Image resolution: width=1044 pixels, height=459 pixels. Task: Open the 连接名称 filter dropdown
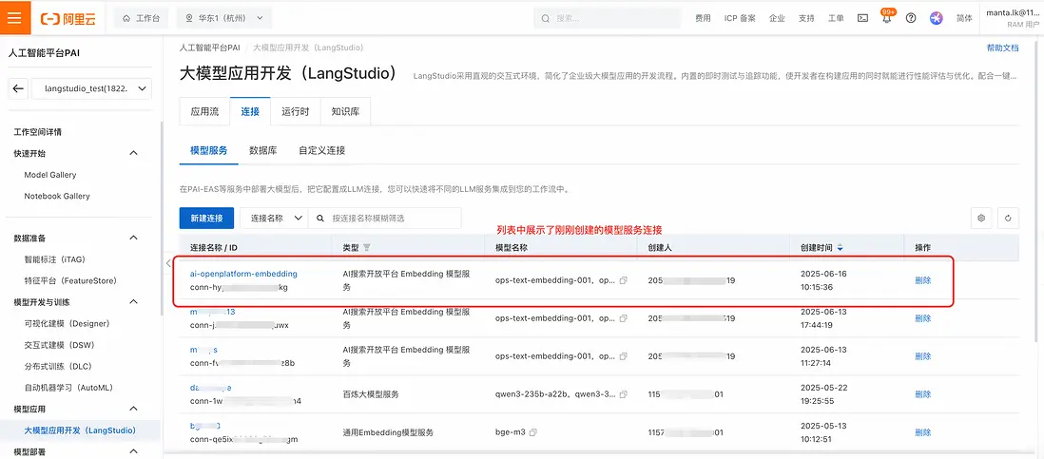[x=273, y=219]
